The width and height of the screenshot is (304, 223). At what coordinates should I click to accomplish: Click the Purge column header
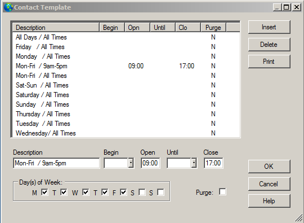(x=213, y=28)
